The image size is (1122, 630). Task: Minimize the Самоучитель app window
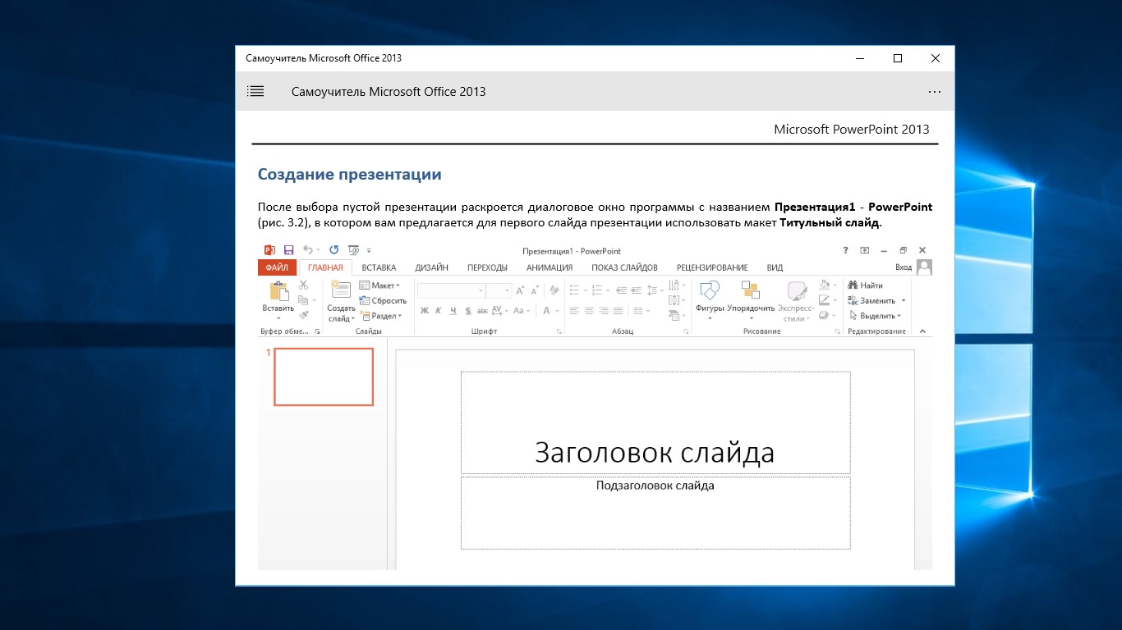[x=860, y=58]
